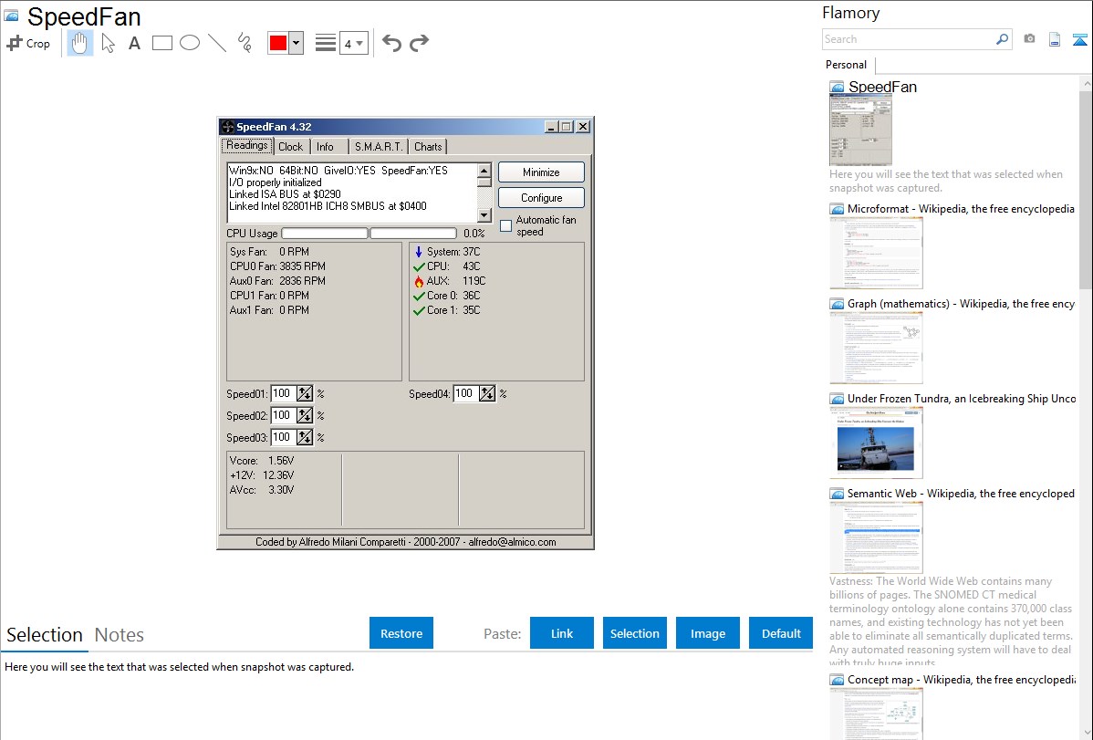The width and height of the screenshot is (1093, 740).
Task: Open the Microformat Wikipedia snapshot thumbnail
Action: pos(876,253)
